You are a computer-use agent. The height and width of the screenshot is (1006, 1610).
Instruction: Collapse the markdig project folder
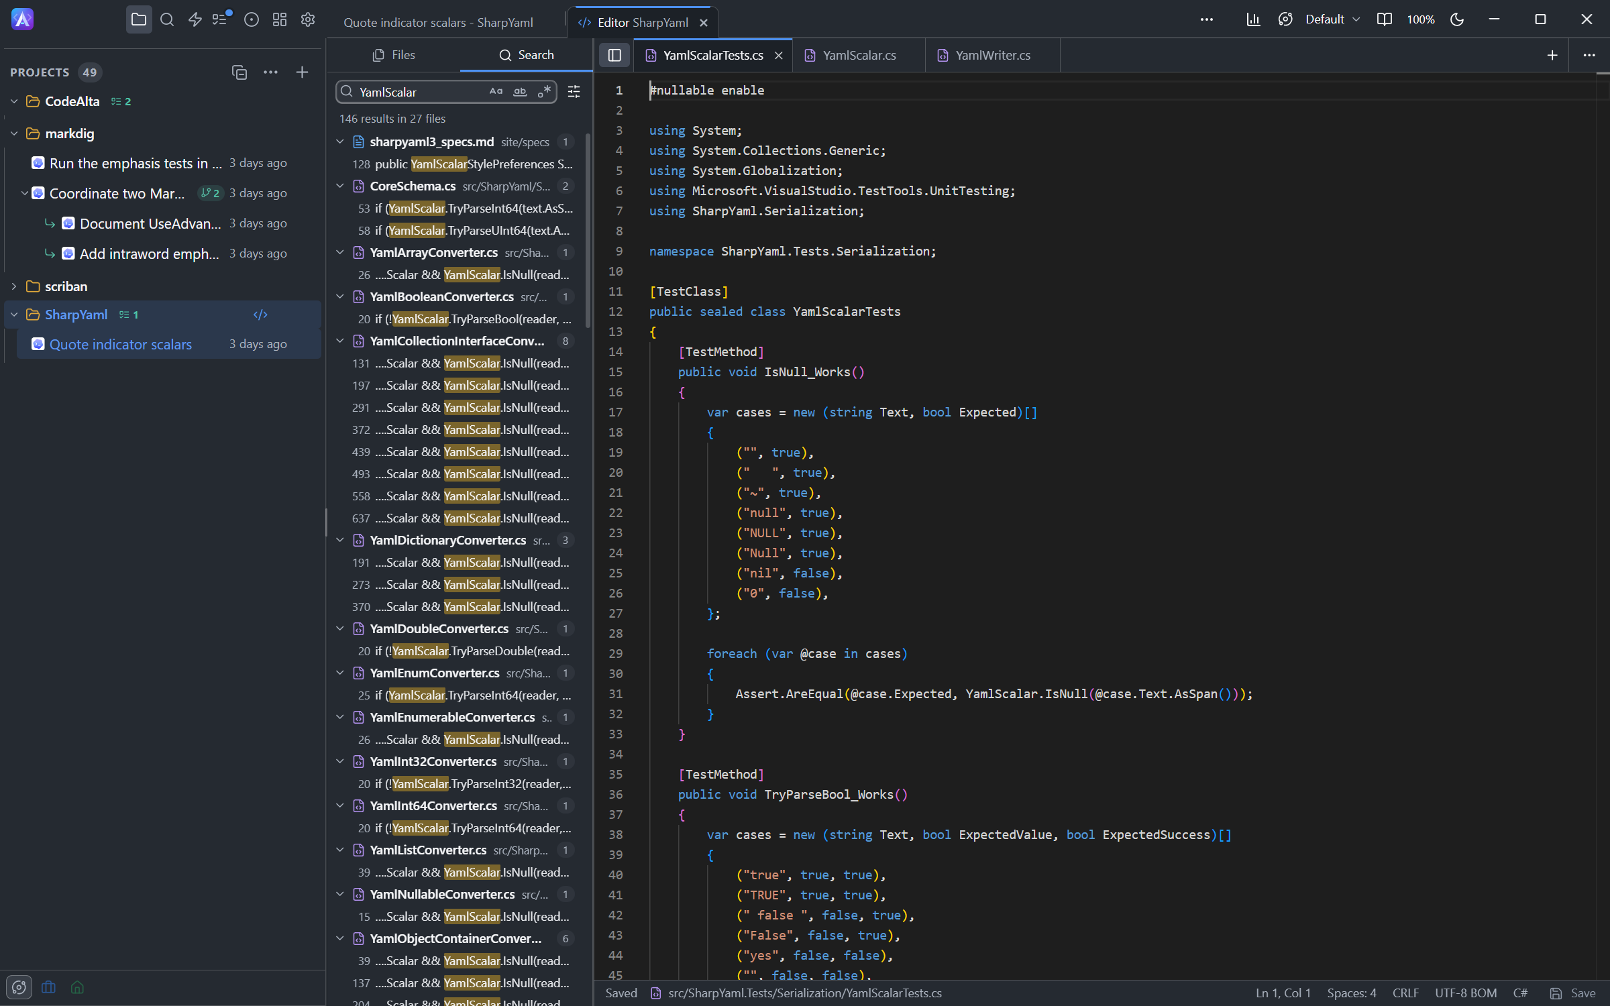coord(14,133)
